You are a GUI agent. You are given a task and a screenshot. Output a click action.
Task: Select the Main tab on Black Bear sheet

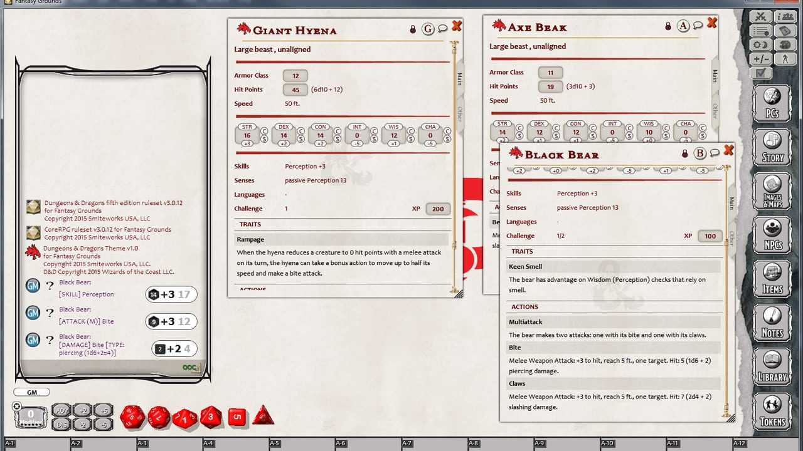pos(731,203)
